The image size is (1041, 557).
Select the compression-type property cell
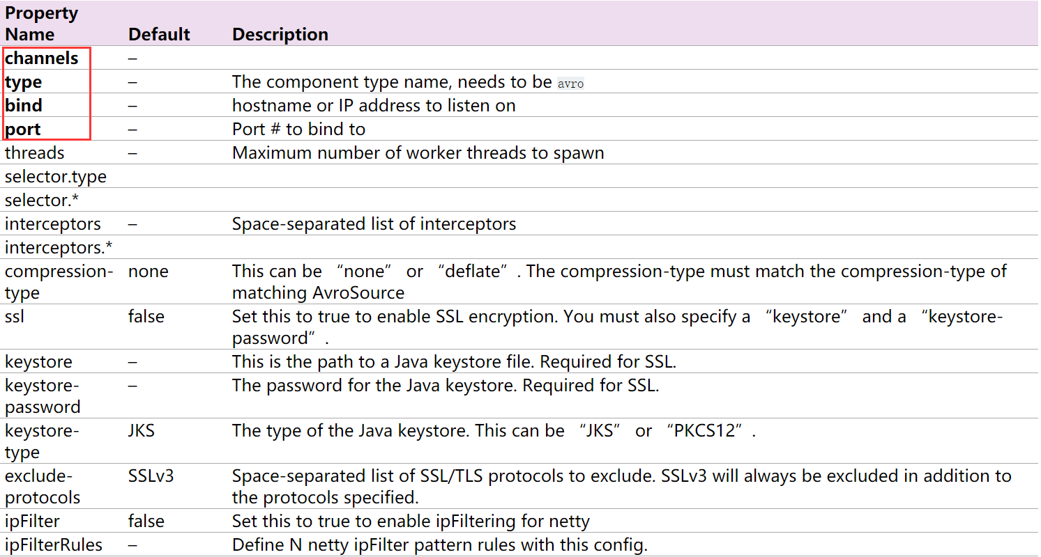click(x=59, y=281)
